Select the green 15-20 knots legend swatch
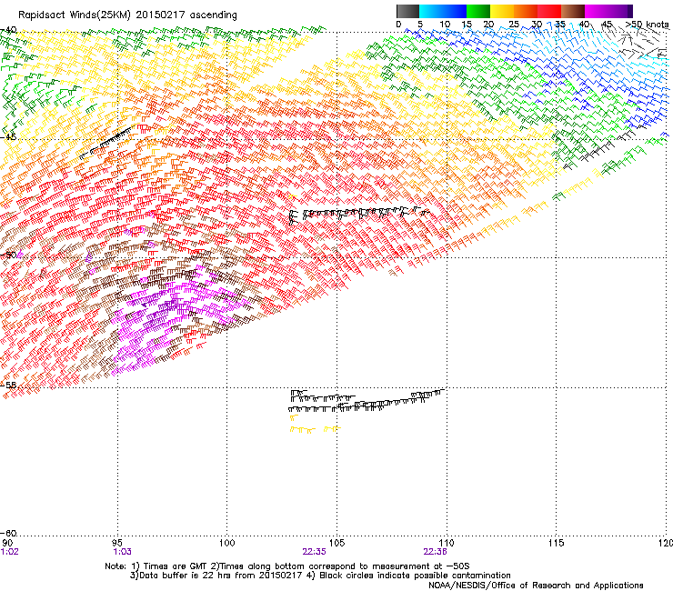673x591 pixels. tap(478, 11)
